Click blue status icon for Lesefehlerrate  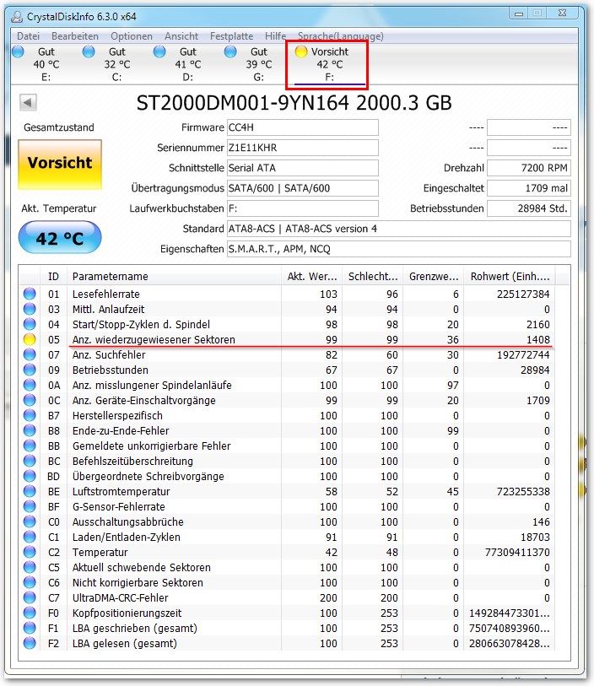pos(30,294)
